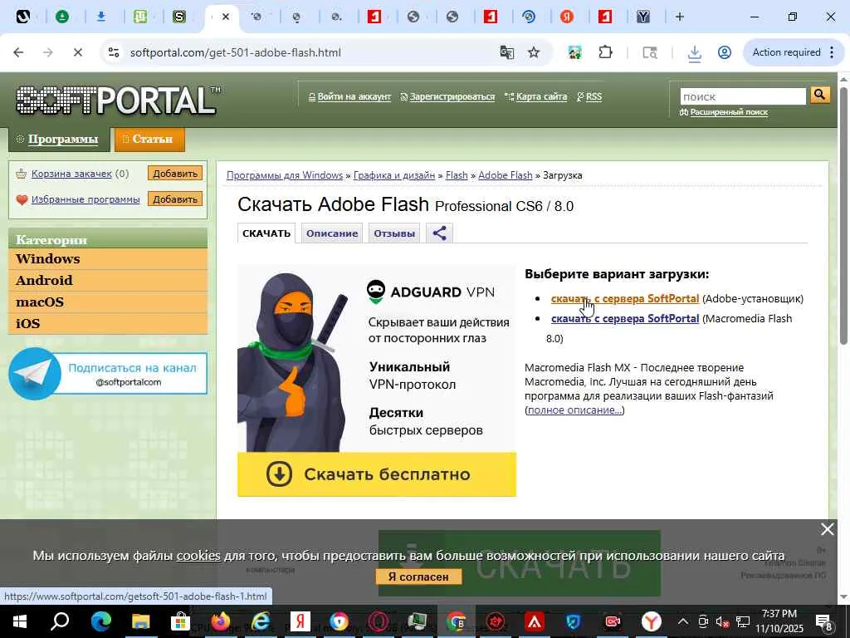This screenshot has width=850, height=638.
Task: Open site information icon in address bar
Action: coord(113,52)
